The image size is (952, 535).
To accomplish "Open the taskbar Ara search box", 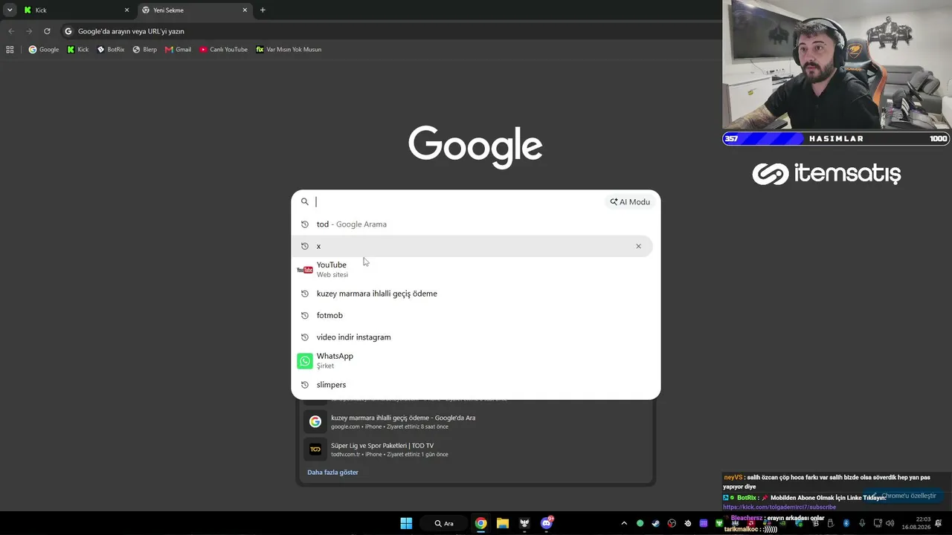I will pos(444,523).
